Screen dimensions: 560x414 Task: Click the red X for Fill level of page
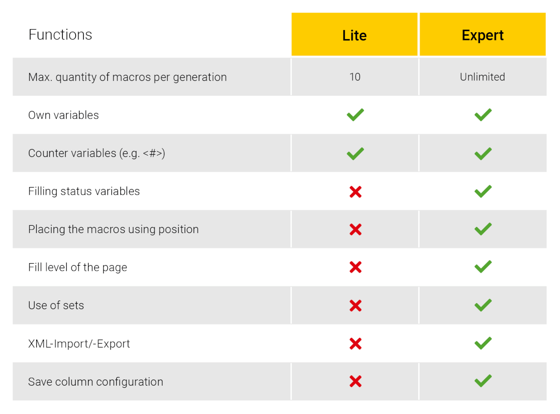(356, 267)
